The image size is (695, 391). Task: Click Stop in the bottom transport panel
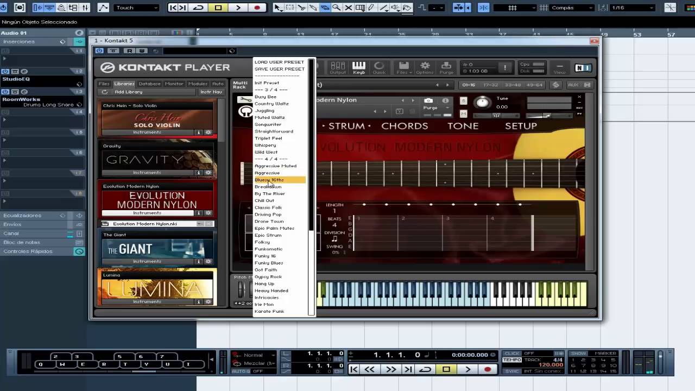[x=446, y=369]
